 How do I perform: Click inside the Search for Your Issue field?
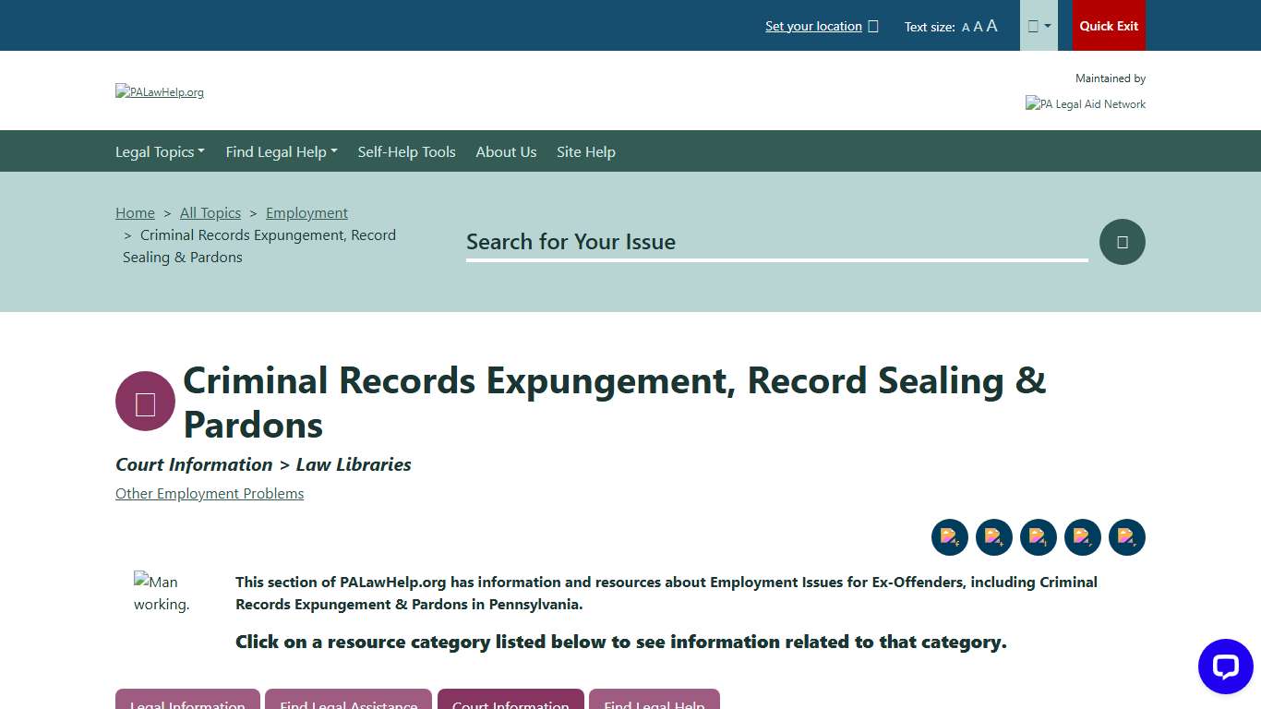pos(775,242)
